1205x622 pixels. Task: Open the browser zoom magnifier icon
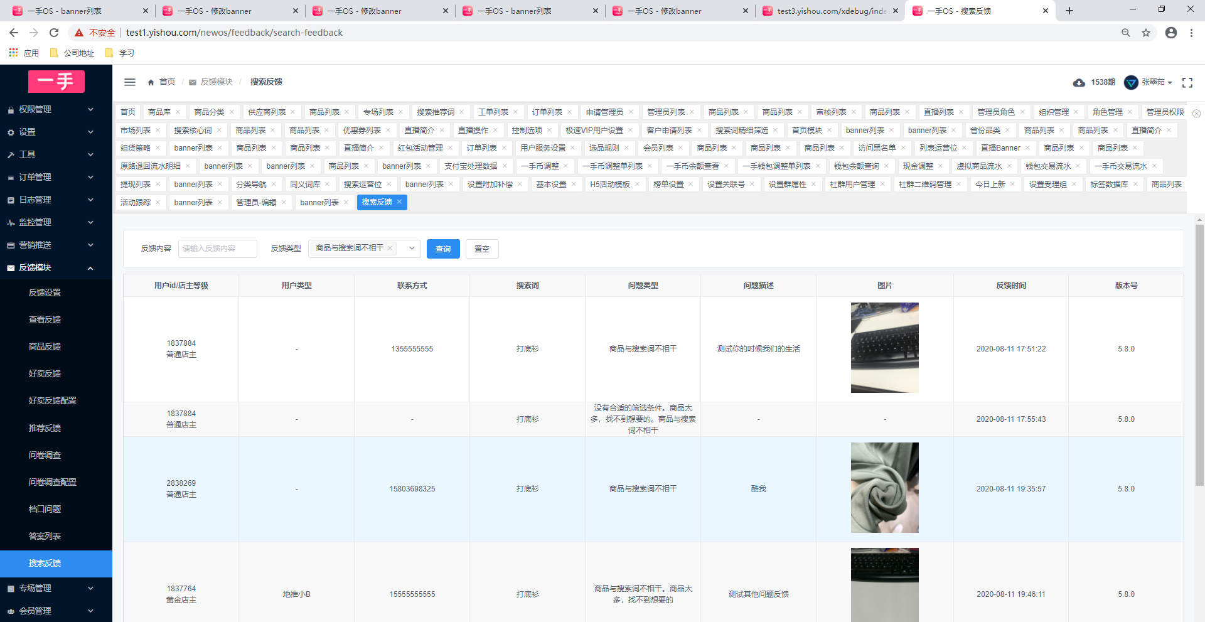1126,33
